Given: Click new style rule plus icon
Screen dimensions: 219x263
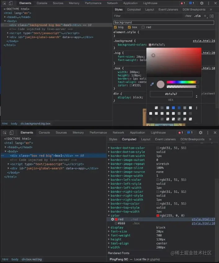Looking at the screenshot, I should [205, 16].
